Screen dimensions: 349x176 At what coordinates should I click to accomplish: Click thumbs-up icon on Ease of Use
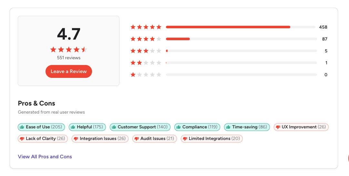coord(22,127)
